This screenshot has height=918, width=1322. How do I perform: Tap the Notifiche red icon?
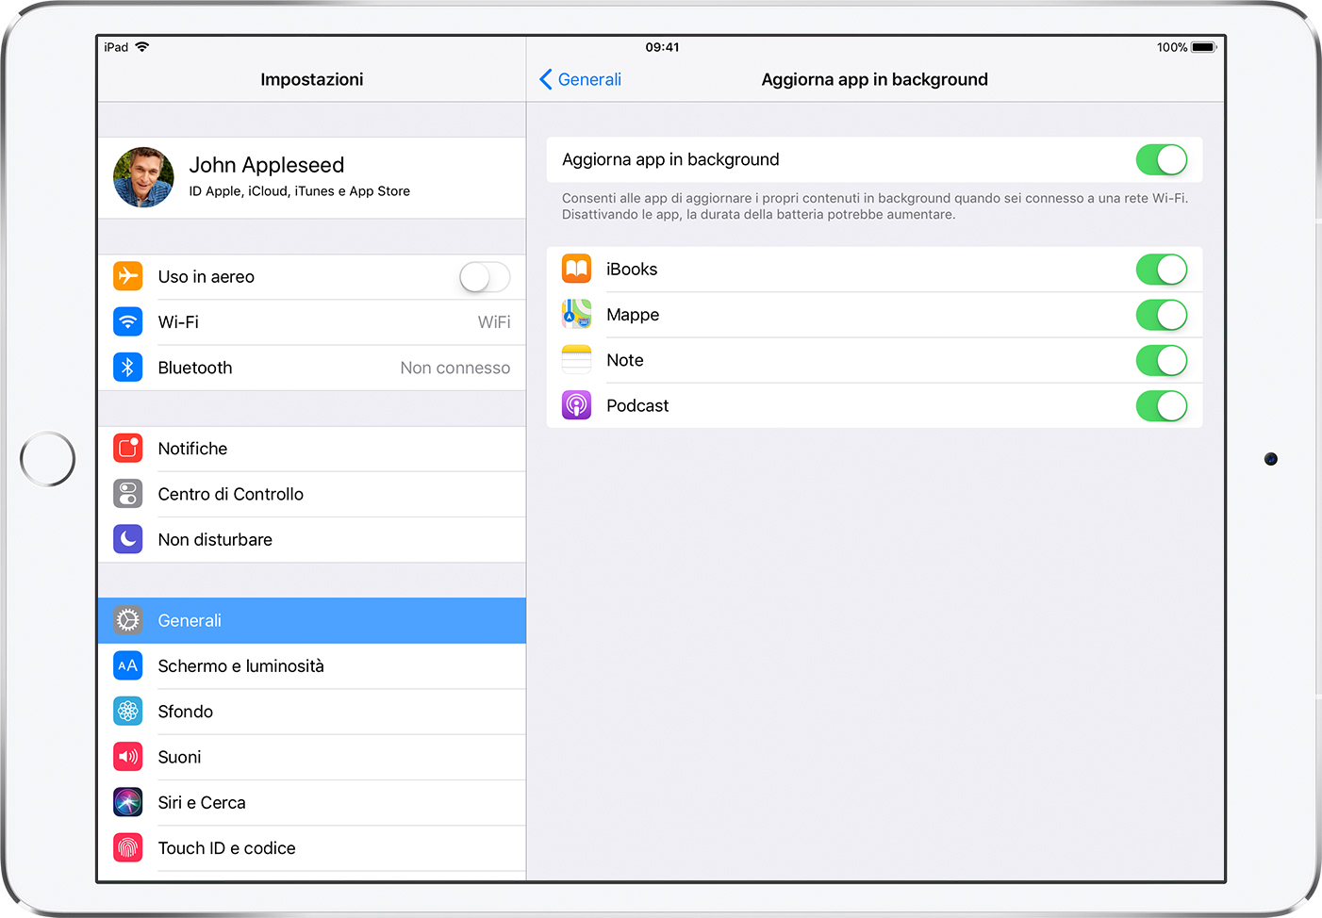point(128,449)
